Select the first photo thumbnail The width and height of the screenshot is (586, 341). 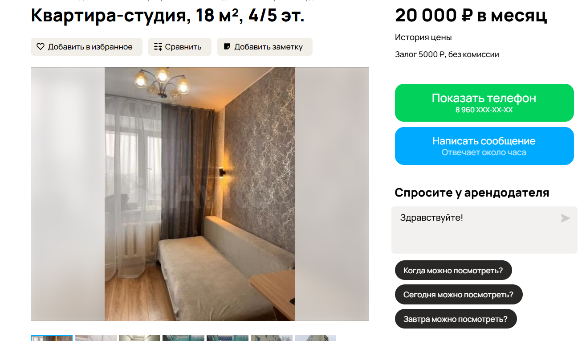pyautogui.click(x=52, y=338)
